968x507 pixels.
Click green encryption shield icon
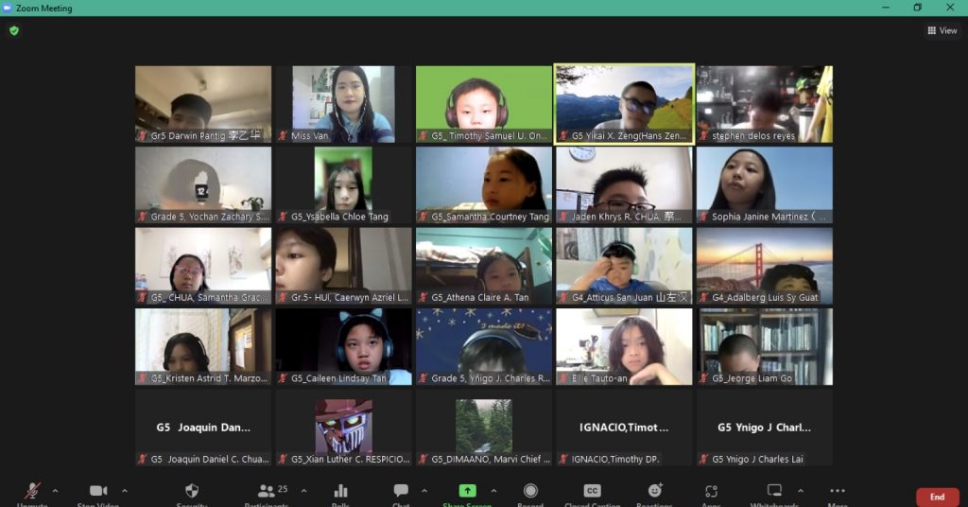(x=14, y=30)
